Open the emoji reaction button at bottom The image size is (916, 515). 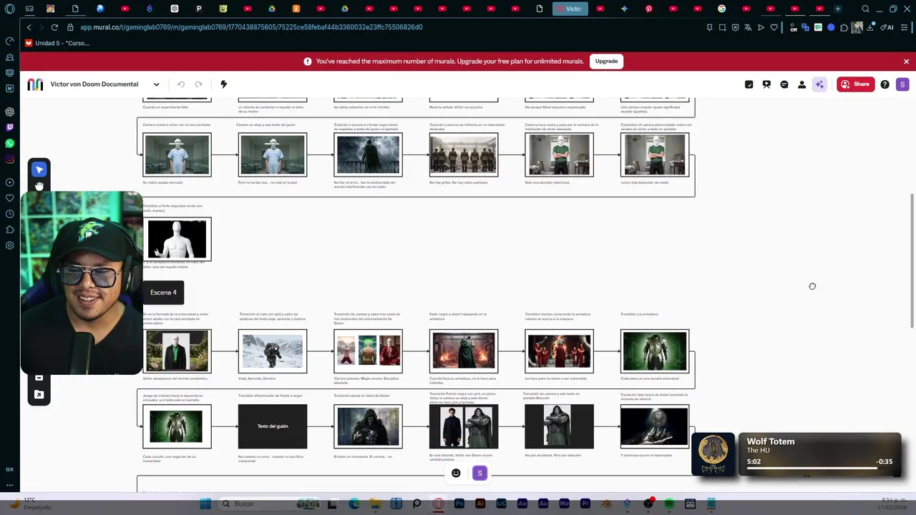pos(456,473)
